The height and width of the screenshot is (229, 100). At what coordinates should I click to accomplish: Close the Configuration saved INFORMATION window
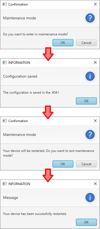coord(95,62)
